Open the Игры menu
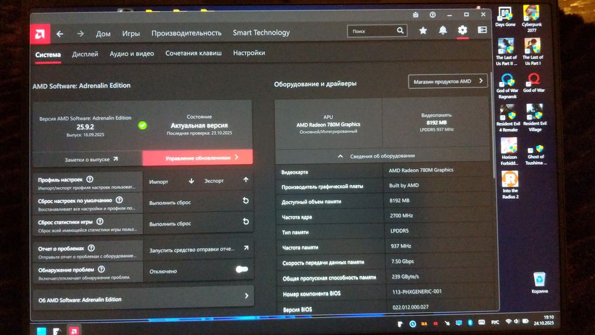 pyautogui.click(x=131, y=34)
